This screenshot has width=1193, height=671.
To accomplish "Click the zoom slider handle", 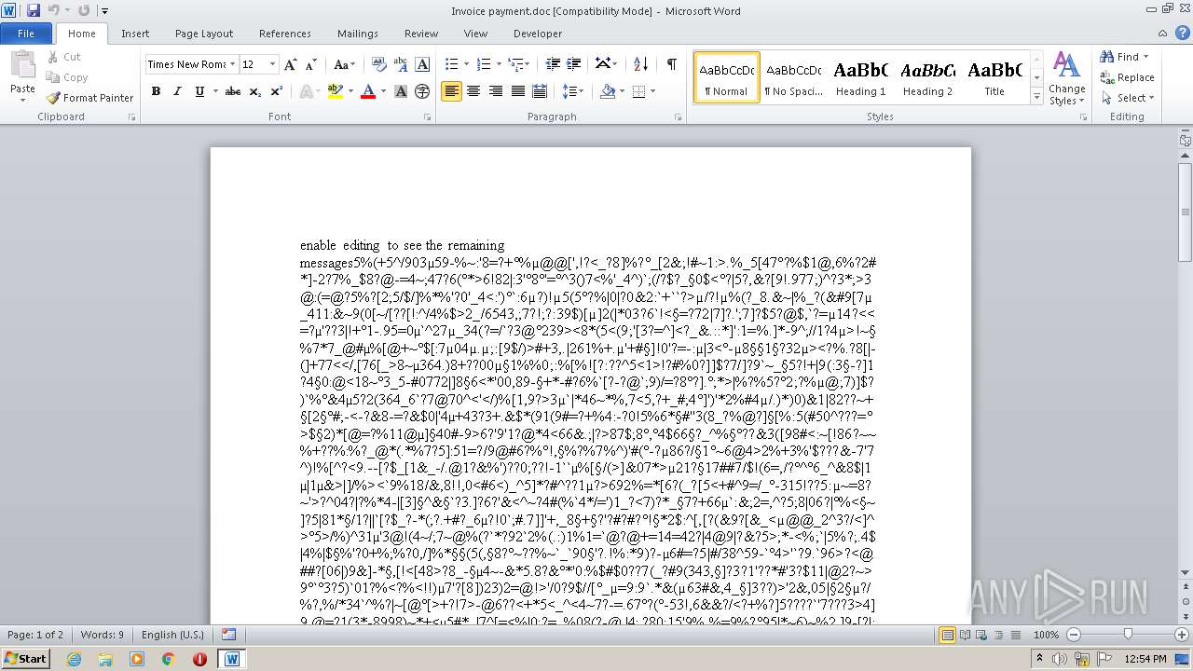I will [1128, 635].
